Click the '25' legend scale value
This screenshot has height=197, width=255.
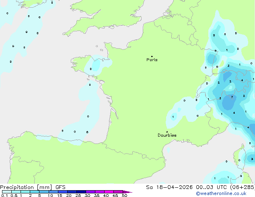click(x=78, y=195)
